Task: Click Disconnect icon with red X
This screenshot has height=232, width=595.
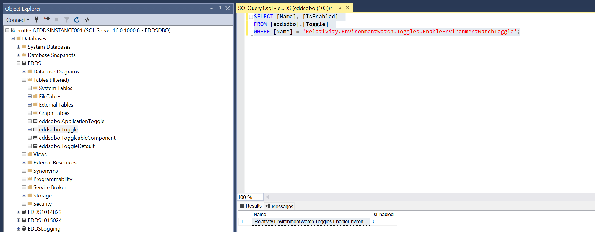Action: coord(47,20)
